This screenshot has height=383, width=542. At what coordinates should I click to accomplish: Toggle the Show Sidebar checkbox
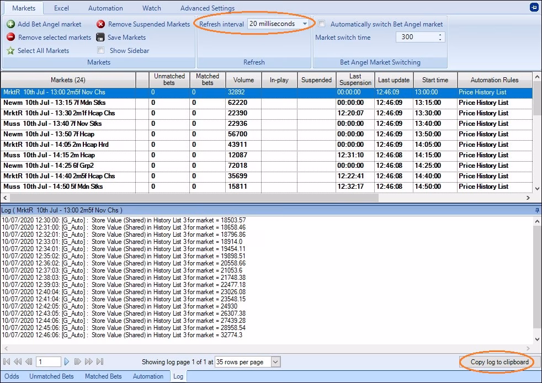tap(101, 50)
